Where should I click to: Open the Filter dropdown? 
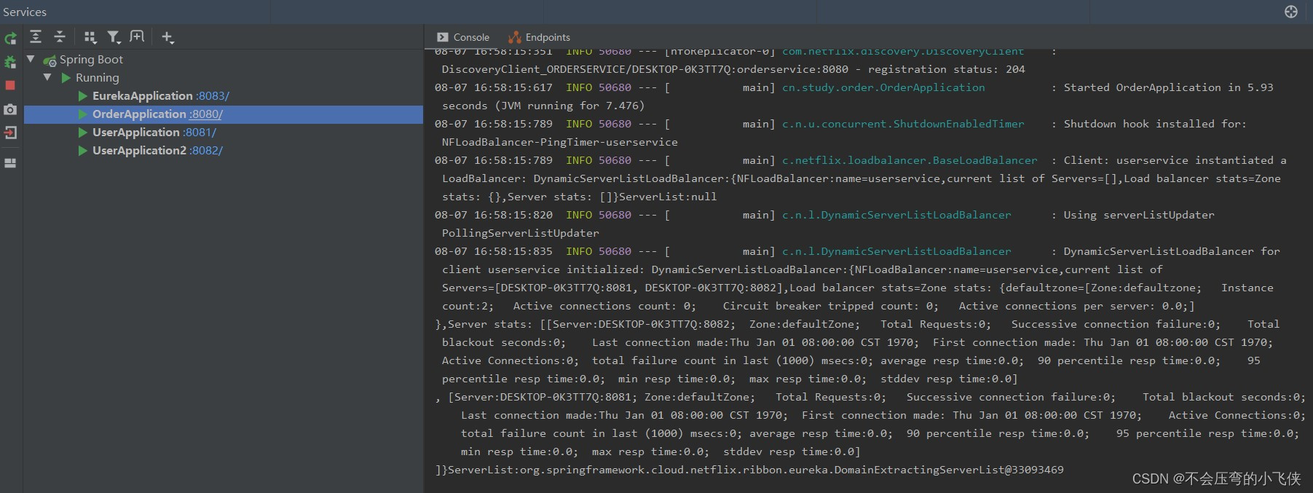click(114, 37)
